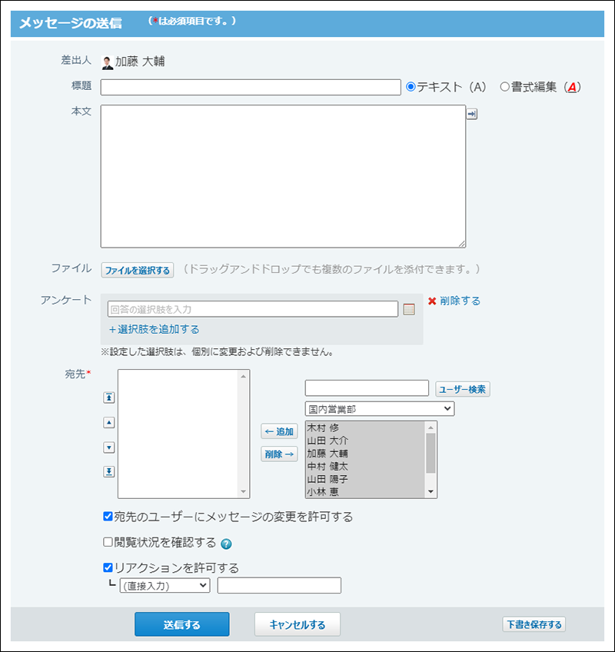Click the recipient list scrollbar up arrow
This screenshot has width=615, height=652.
tap(244, 376)
